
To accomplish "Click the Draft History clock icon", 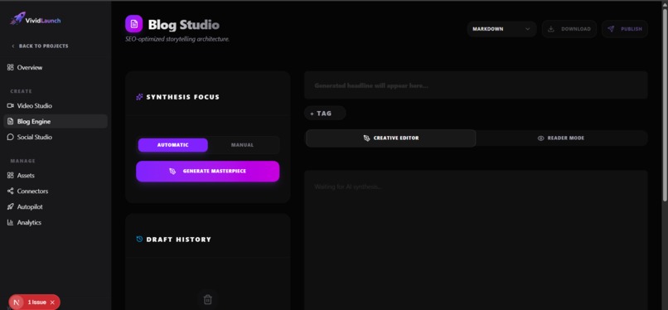I will tap(139, 240).
